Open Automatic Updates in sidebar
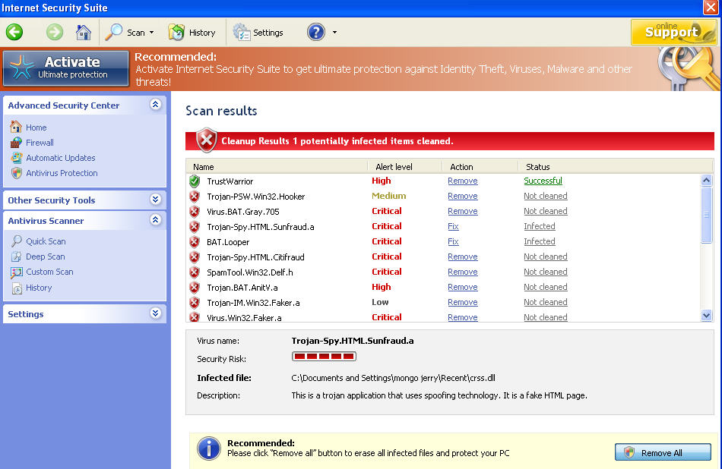This screenshot has height=469, width=722. pos(60,158)
